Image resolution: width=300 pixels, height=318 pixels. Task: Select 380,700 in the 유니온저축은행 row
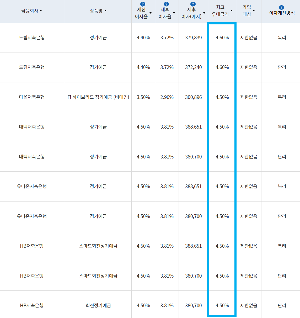tap(194, 216)
